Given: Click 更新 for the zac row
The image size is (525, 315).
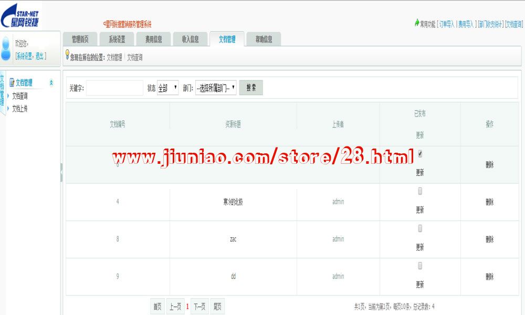Looking at the screenshot, I should click(x=420, y=247).
